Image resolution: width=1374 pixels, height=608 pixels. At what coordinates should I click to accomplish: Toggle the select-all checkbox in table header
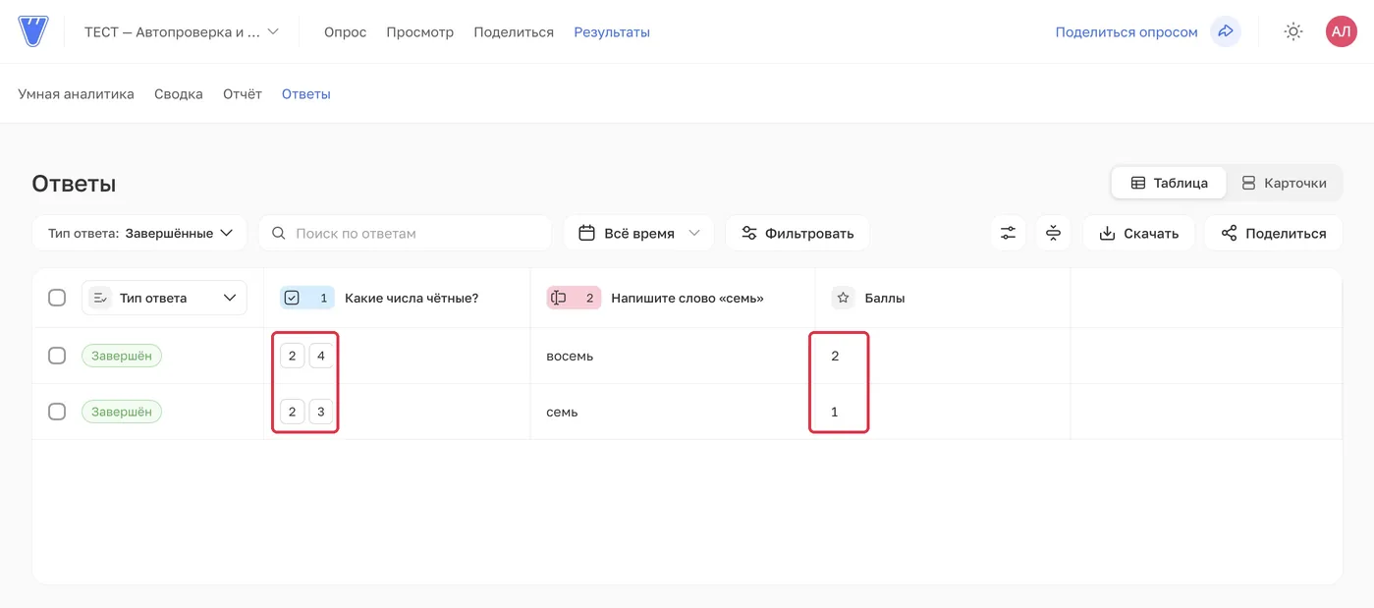[x=57, y=298]
